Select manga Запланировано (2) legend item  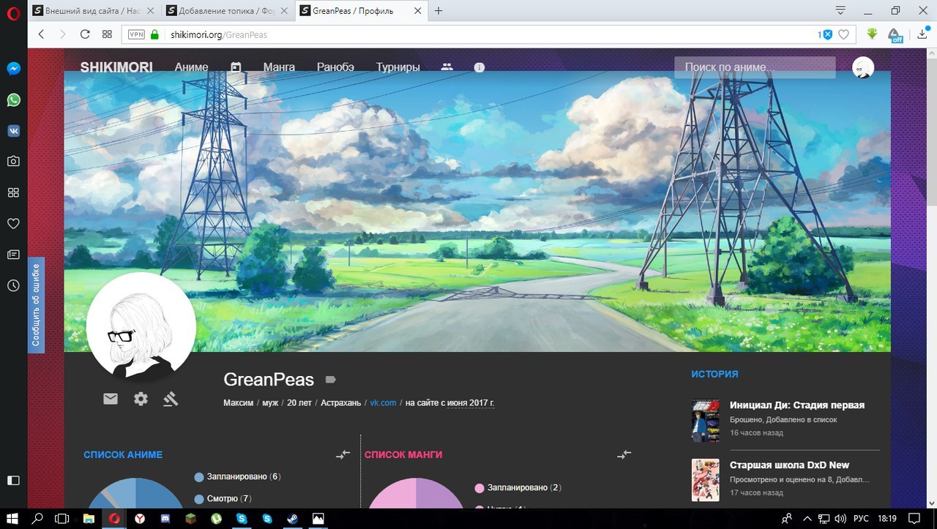click(x=518, y=487)
